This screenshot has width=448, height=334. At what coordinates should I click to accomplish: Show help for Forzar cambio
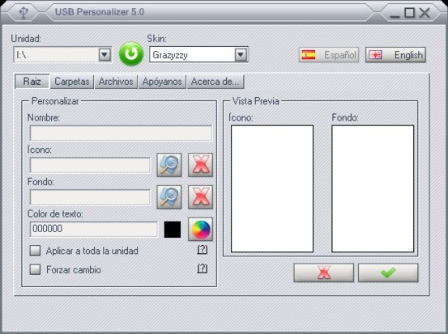point(203,268)
